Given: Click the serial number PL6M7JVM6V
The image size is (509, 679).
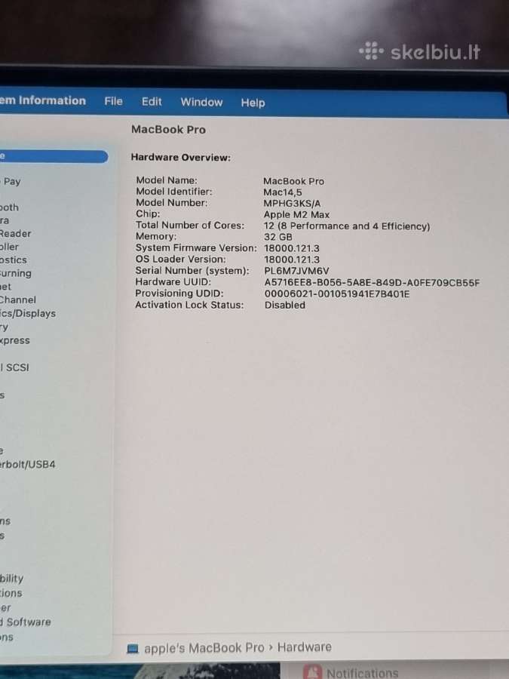Looking at the screenshot, I should click(296, 271).
